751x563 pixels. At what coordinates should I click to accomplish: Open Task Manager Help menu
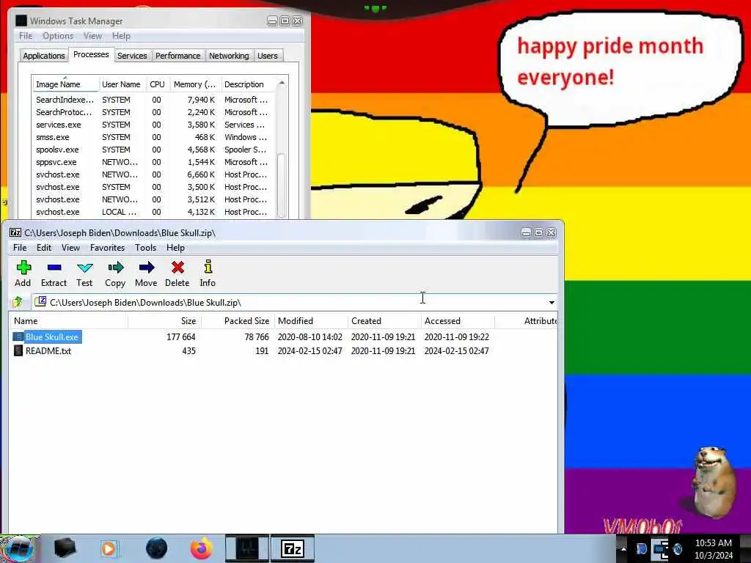tap(121, 36)
